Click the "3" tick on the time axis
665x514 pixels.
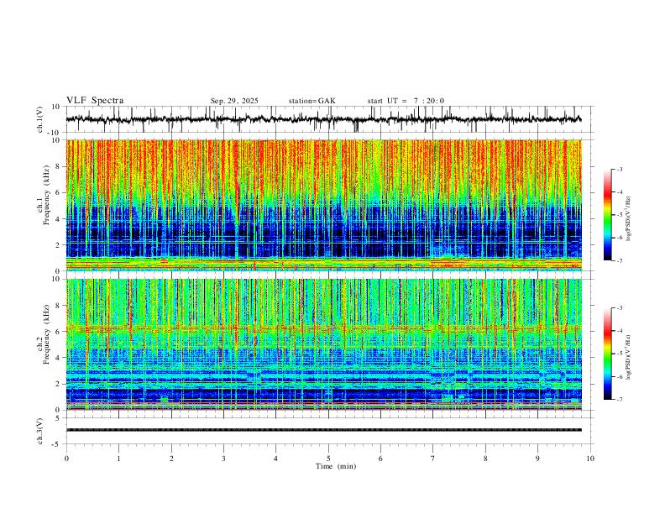coord(223,459)
